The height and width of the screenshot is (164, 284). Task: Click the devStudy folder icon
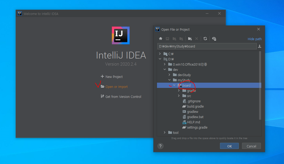click(x=175, y=75)
